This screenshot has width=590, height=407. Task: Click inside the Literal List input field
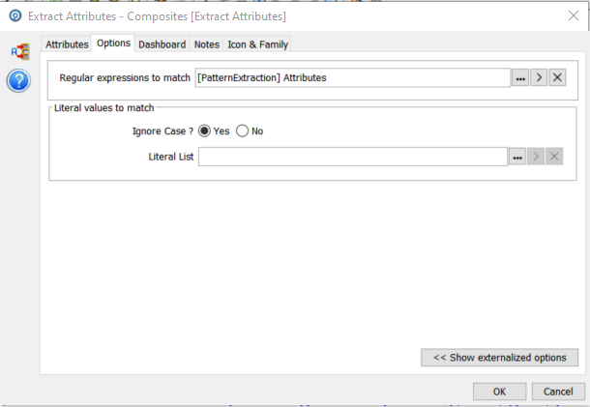click(353, 157)
